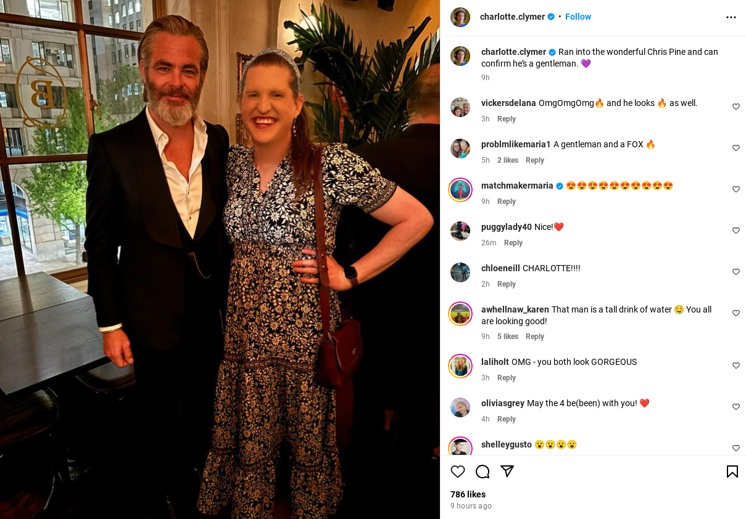The image size is (746, 519).
Task: Like the comment from problmlikemaria1
Action: 736,148
